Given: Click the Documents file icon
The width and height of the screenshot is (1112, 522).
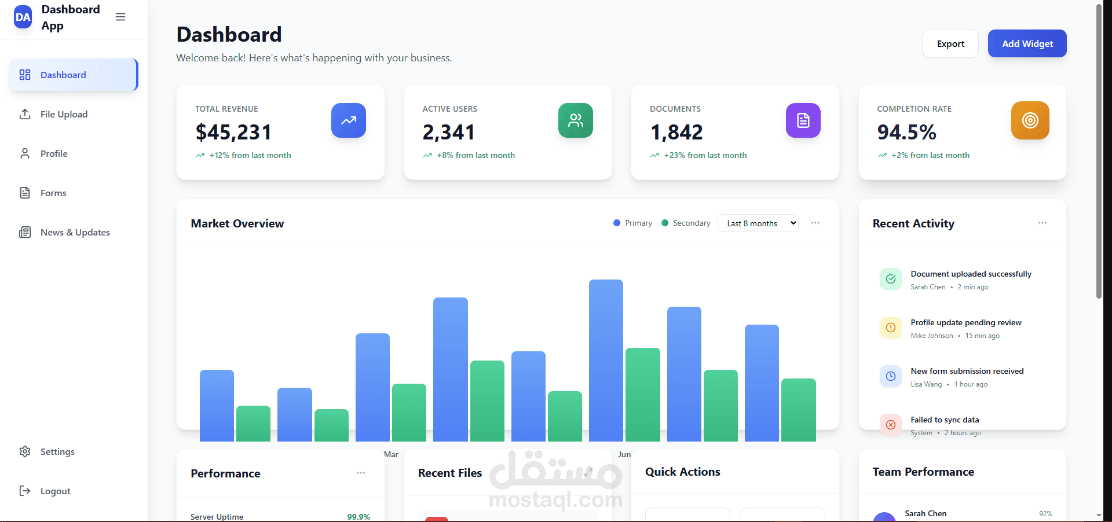Looking at the screenshot, I should pyautogui.click(x=803, y=120).
